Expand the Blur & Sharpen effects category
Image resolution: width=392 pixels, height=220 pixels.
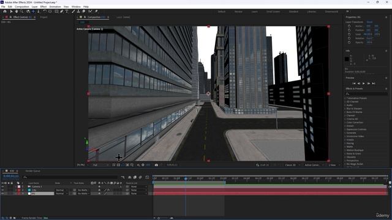pos(345,109)
